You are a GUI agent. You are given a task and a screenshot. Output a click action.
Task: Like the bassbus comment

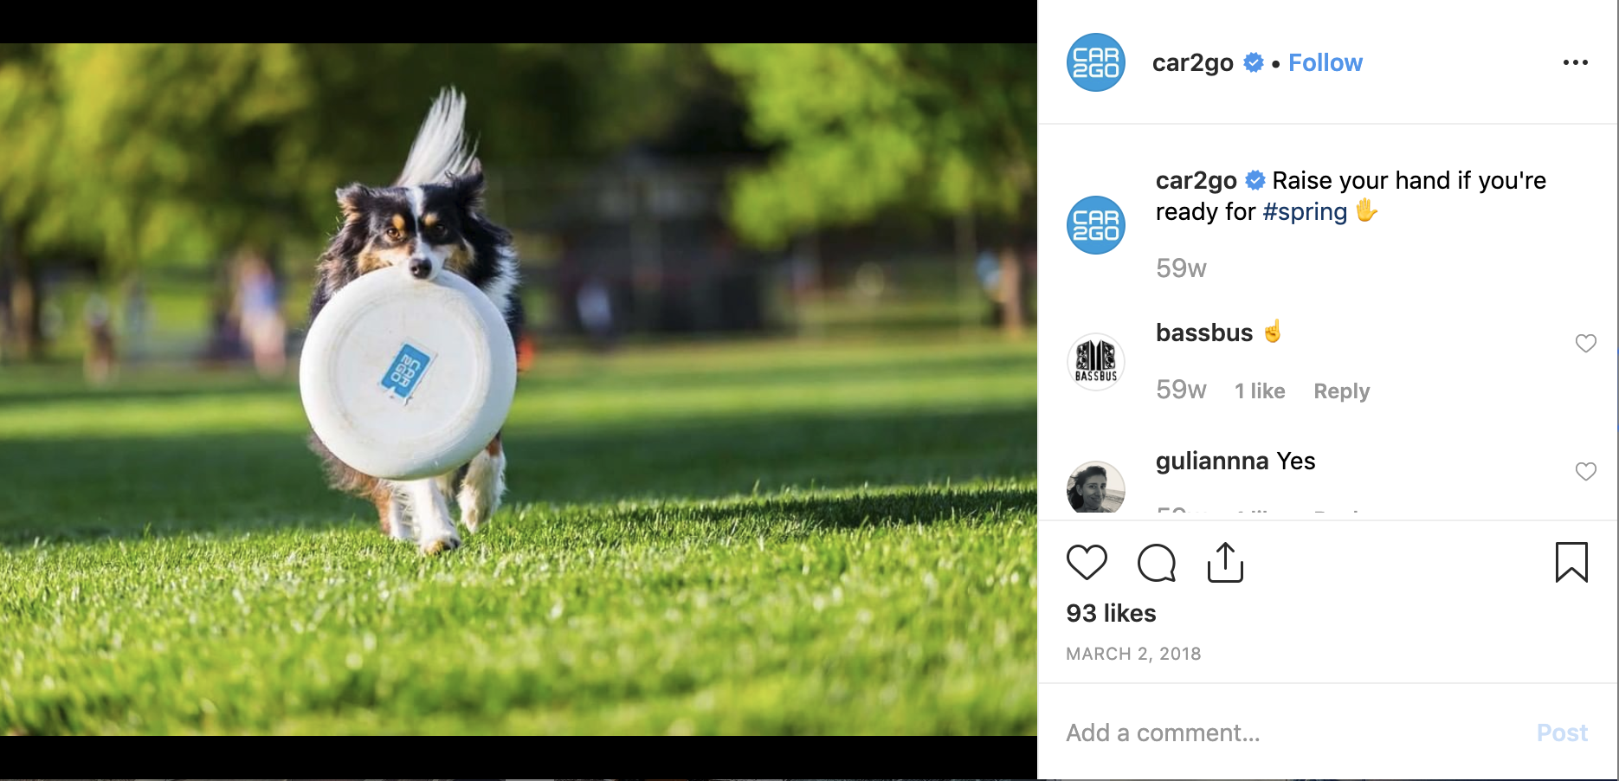(1585, 344)
